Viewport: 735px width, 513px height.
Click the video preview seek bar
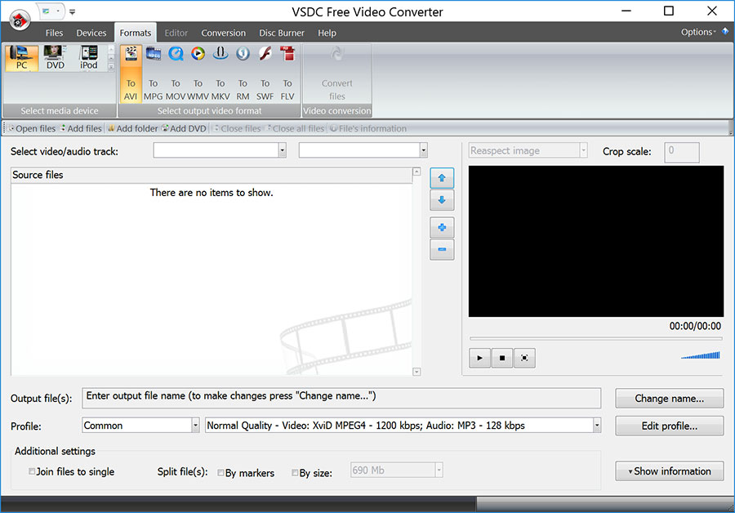pos(596,338)
